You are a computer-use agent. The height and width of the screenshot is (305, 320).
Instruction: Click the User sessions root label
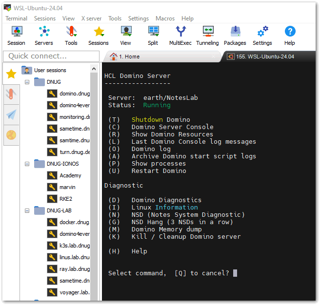50,70
